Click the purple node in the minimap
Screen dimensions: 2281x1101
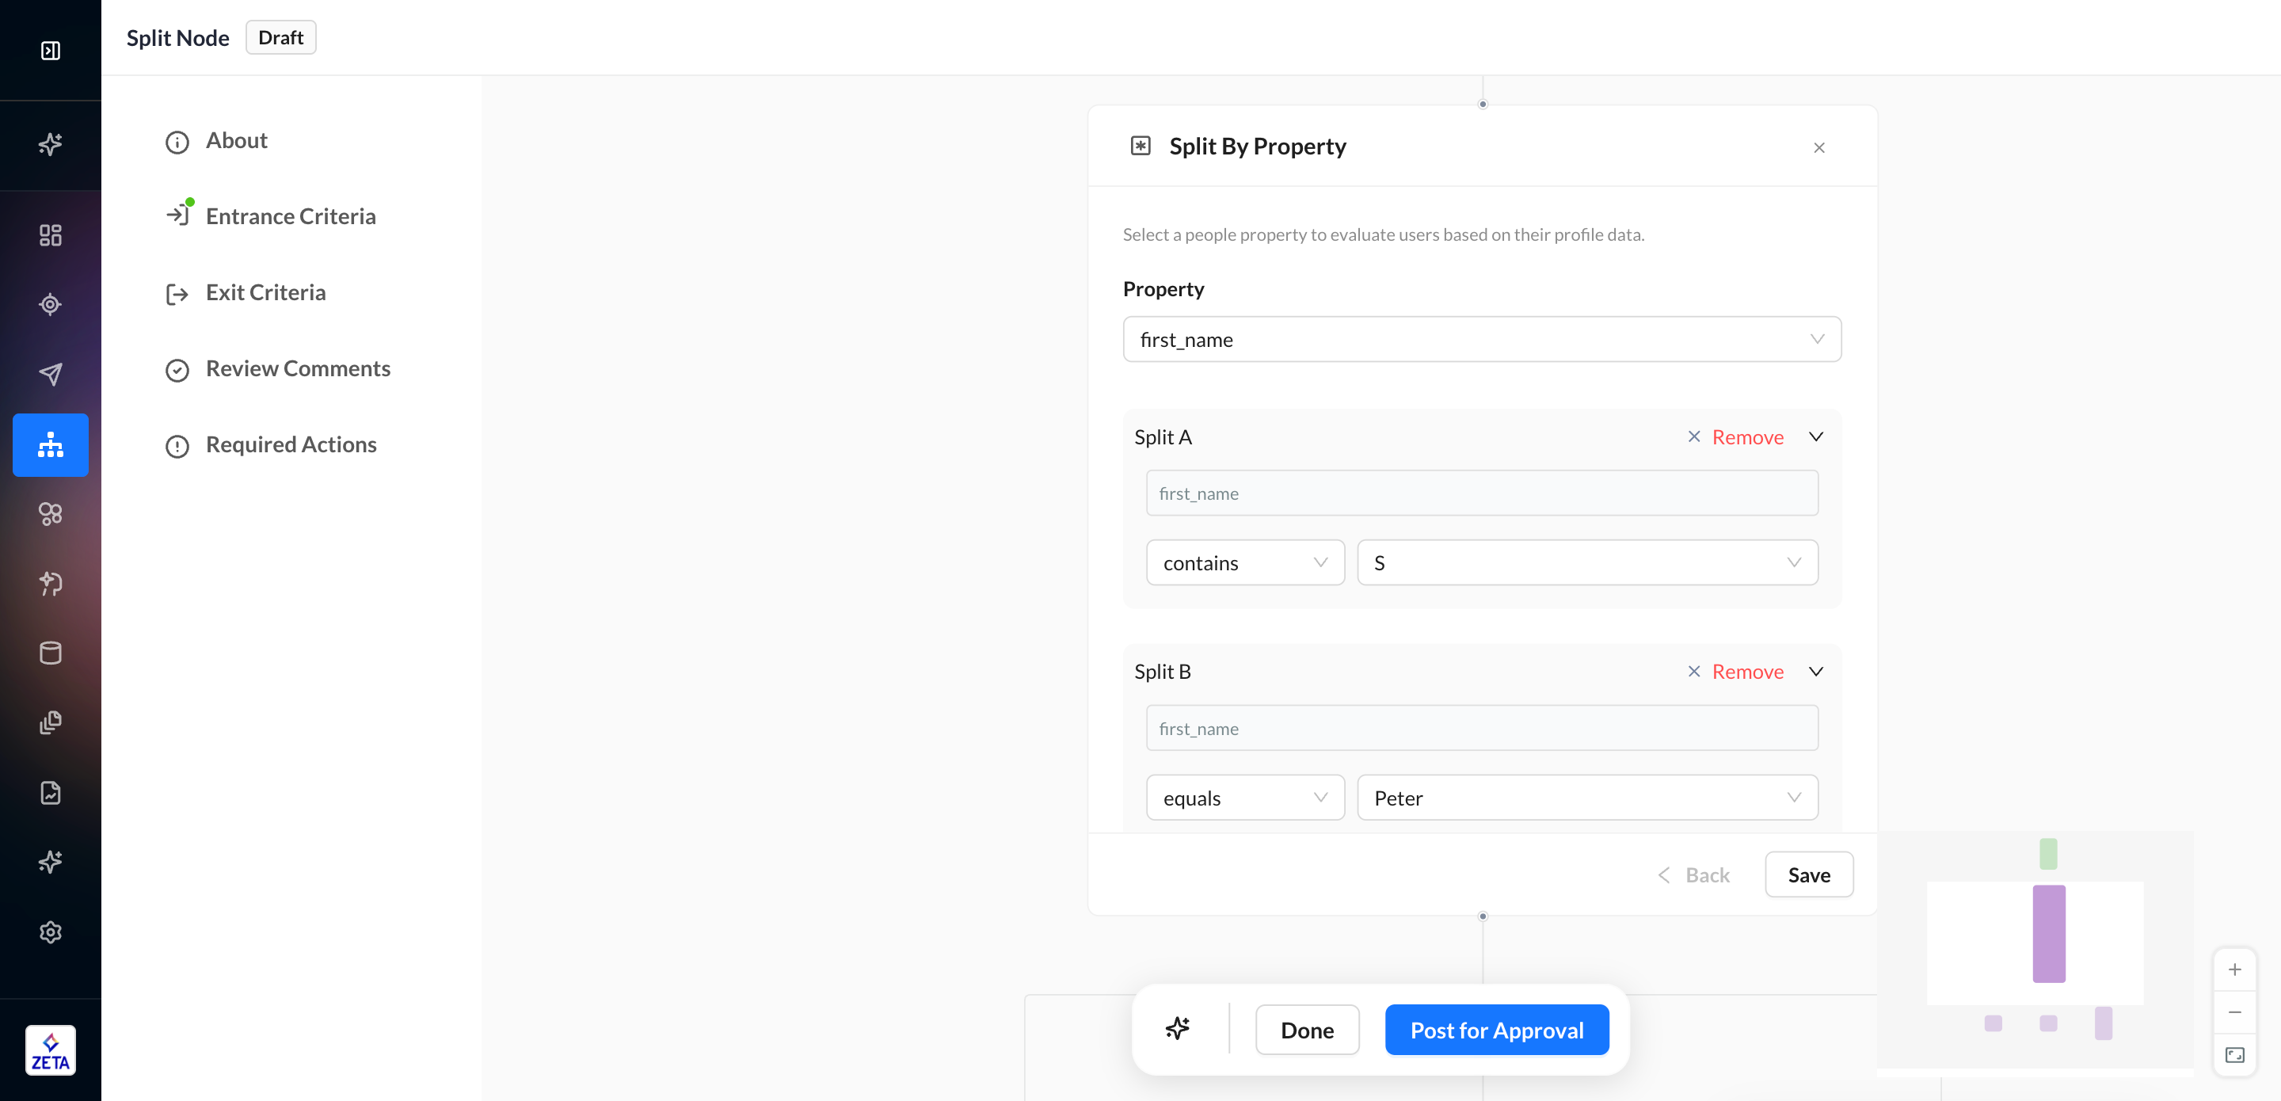click(x=2048, y=934)
